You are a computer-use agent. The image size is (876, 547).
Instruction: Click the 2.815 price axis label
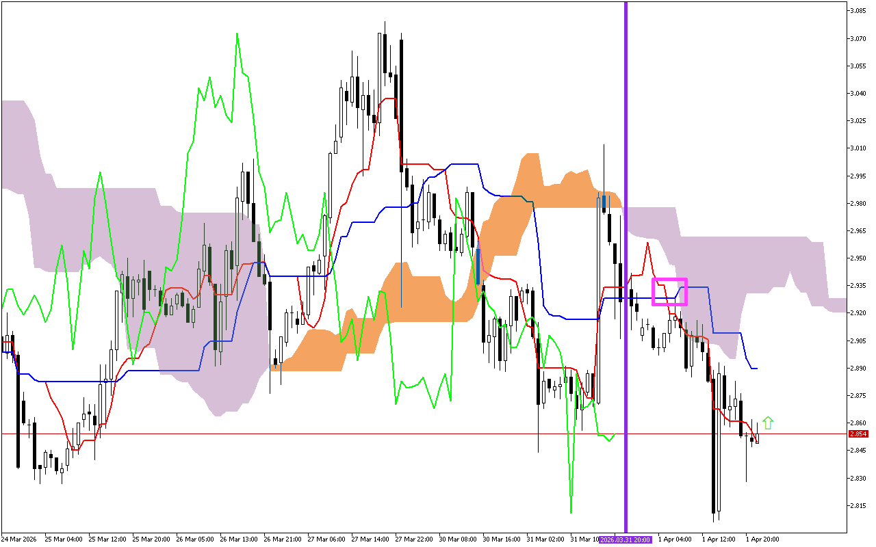click(x=858, y=505)
